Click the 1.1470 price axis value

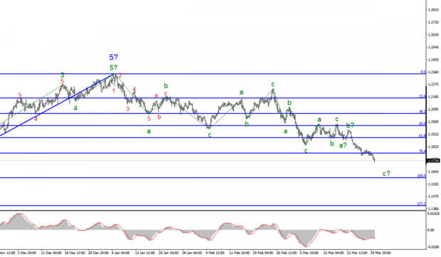(x=433, y=196)
